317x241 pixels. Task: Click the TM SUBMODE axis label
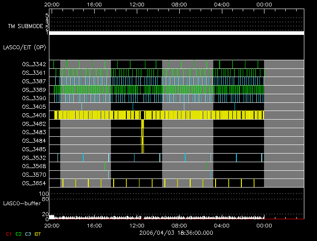pos(25,26)
